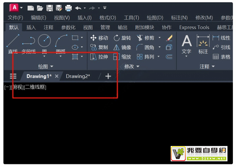Activate the 旋转 (Rotate) tool
The height and width of the screenshot is (167, 236).
pyautogui.click(x=122, y=38)
